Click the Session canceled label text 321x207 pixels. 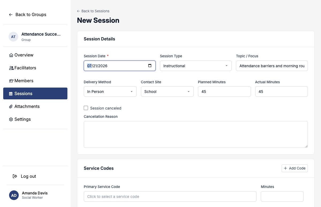(x=106, y=108)
